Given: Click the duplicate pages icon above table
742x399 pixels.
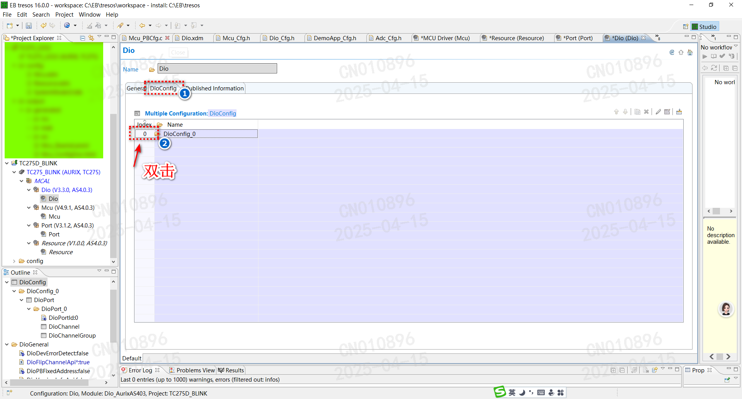Looking at the screenshot, I should pyautogui.click(x=637, y=112).
